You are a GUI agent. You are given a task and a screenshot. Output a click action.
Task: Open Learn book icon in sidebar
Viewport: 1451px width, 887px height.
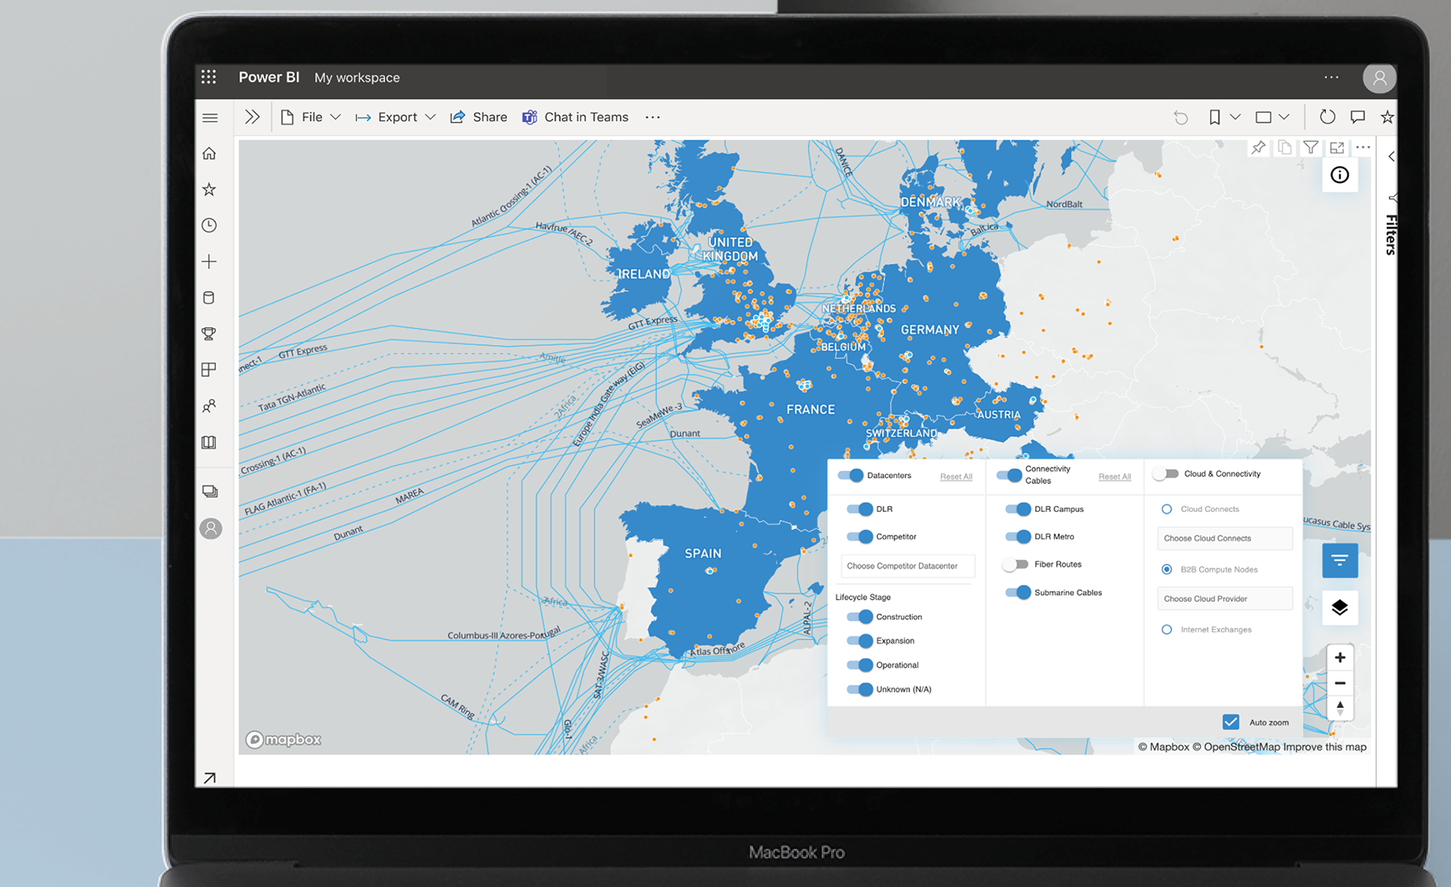pos(210,442)
